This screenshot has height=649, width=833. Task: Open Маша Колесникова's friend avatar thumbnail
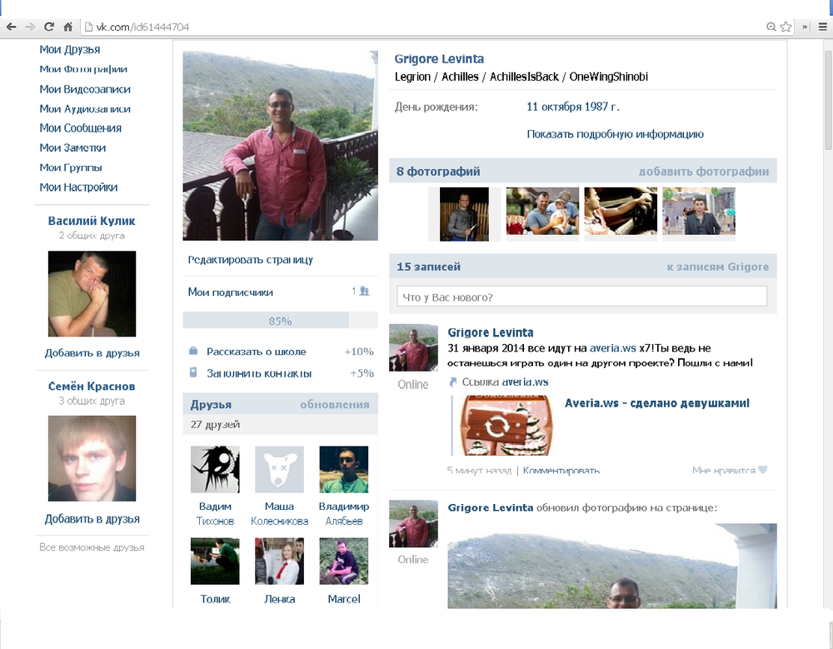click(x=279, y=470)
